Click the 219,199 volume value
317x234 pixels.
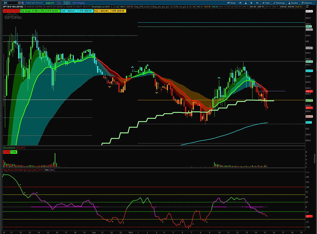[20, 148]
